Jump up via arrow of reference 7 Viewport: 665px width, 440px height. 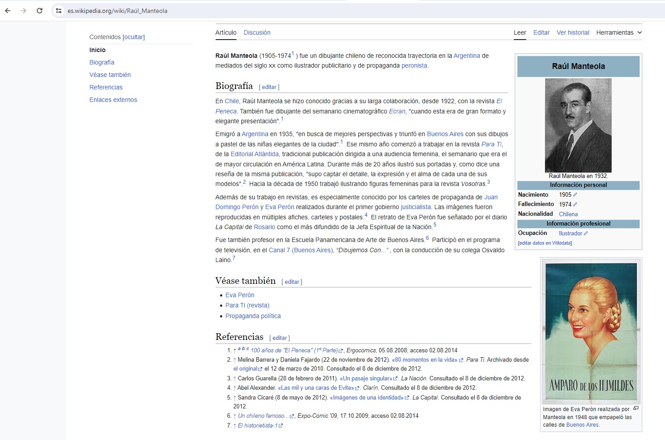point(235,426)
